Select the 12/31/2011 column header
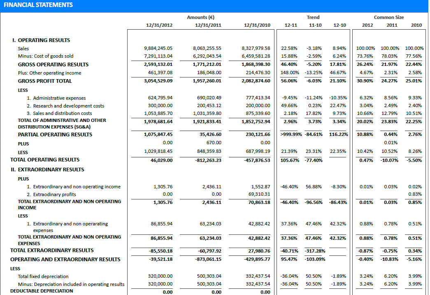Screen dimensions: 430x295 pyautogui.click(x=208, y=25)
